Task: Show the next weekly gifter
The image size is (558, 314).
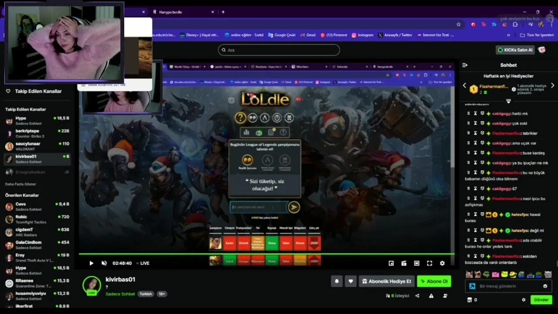Action: point(553,86)
